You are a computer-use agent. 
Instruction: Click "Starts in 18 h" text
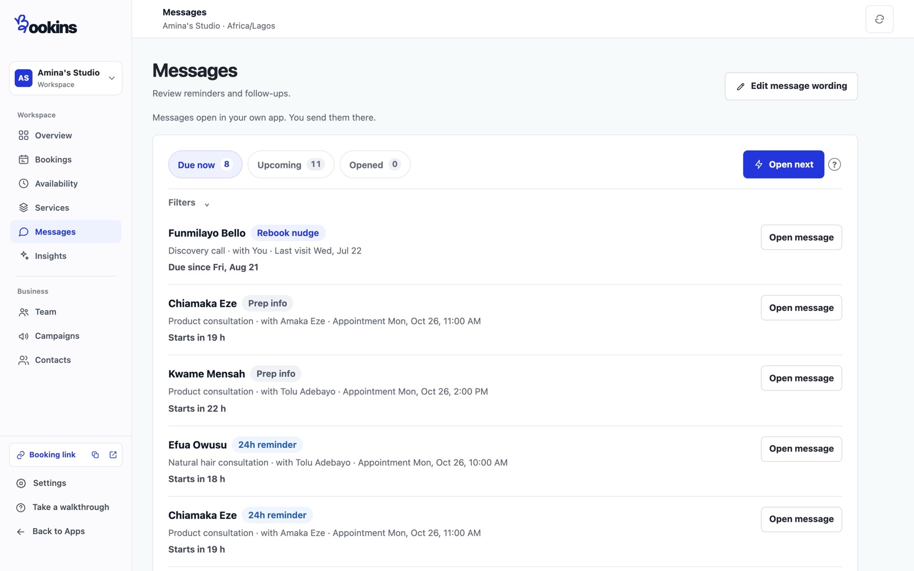tap(197, 479)
